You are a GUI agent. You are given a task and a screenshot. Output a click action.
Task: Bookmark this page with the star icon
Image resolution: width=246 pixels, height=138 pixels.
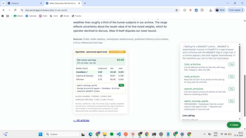tap(176, 10)
